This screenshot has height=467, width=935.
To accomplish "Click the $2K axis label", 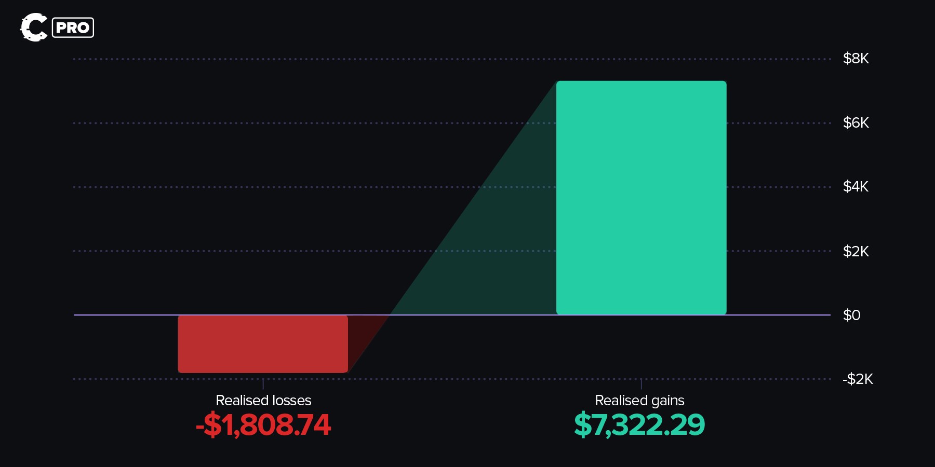I will tap(856, 251).
